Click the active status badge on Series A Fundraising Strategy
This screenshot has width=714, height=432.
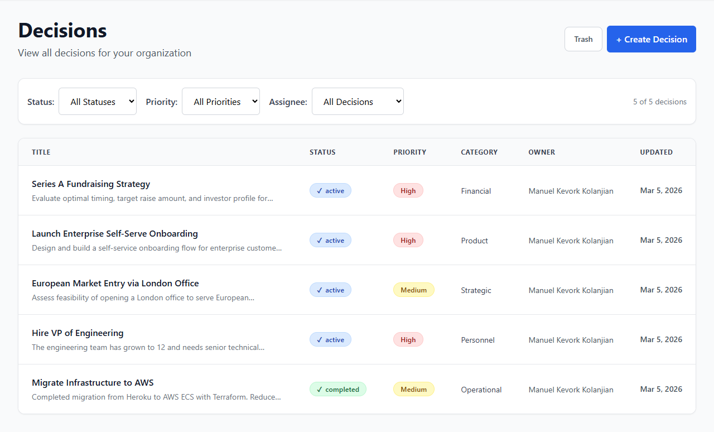[330, 190]
